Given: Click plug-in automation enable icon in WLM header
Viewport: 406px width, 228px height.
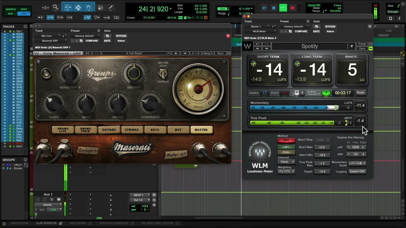Looking at the screenshot, I should [x=316, y=27].
